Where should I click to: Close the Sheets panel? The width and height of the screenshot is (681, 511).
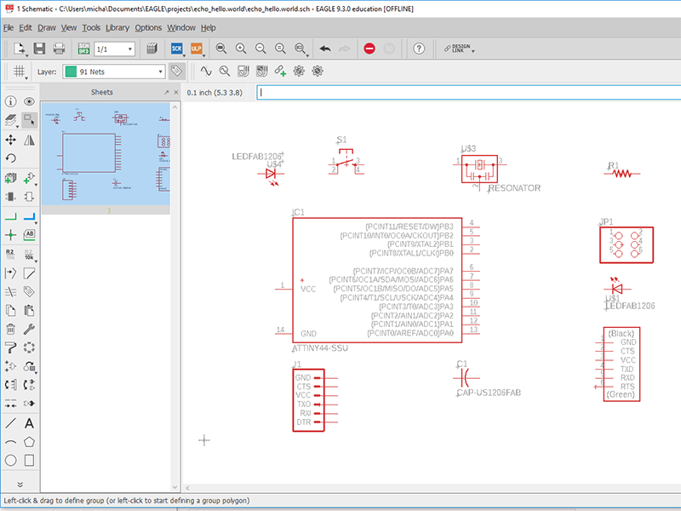(176, 92)
